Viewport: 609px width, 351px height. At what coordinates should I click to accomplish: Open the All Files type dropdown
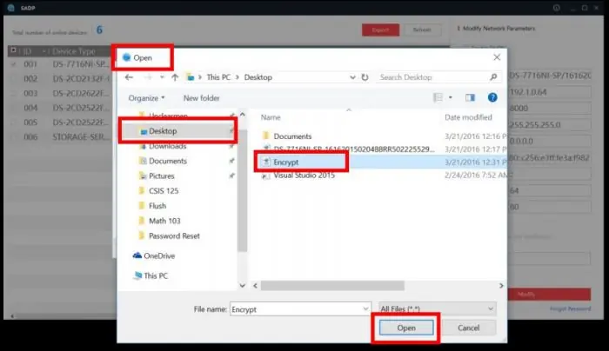[437, 308]
